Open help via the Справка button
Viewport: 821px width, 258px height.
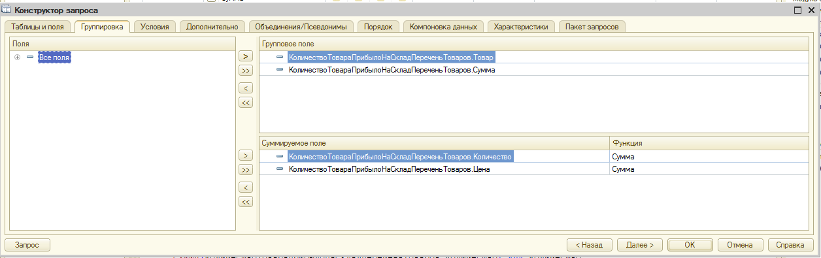coord(790,245)
